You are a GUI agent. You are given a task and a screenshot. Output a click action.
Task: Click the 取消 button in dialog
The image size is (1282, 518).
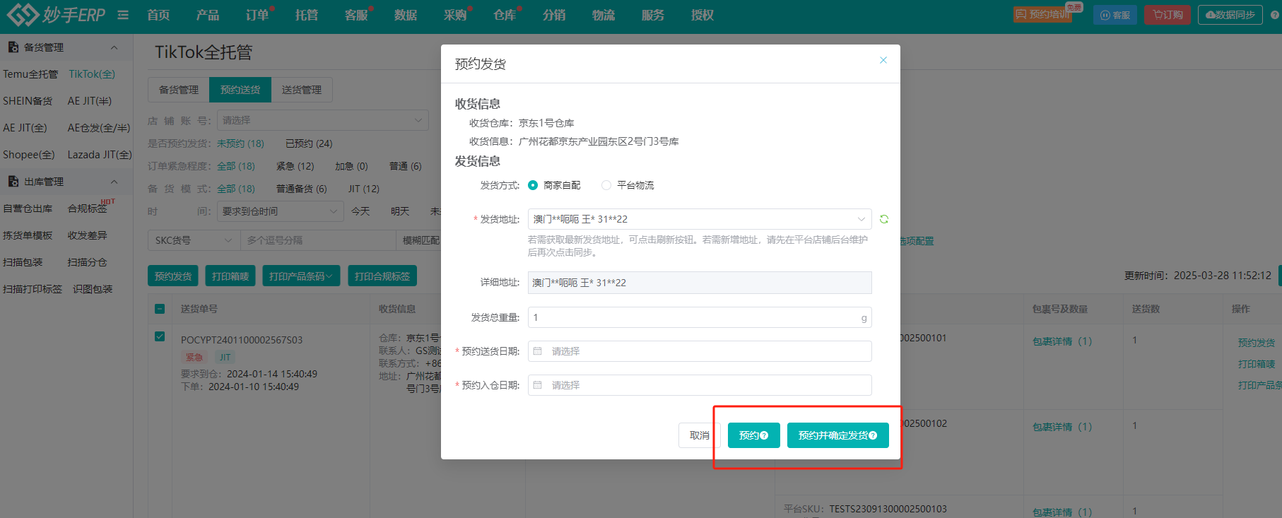point(699,435)
